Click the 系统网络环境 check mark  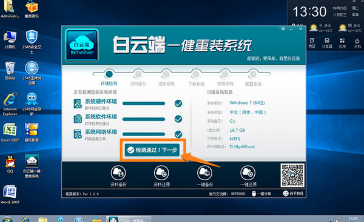pos(178,134)
